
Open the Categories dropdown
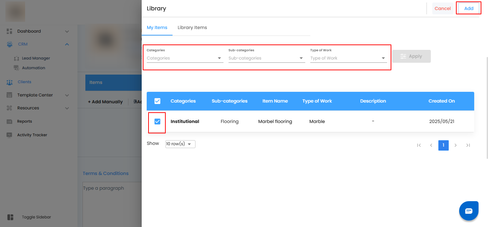point(185,58)
